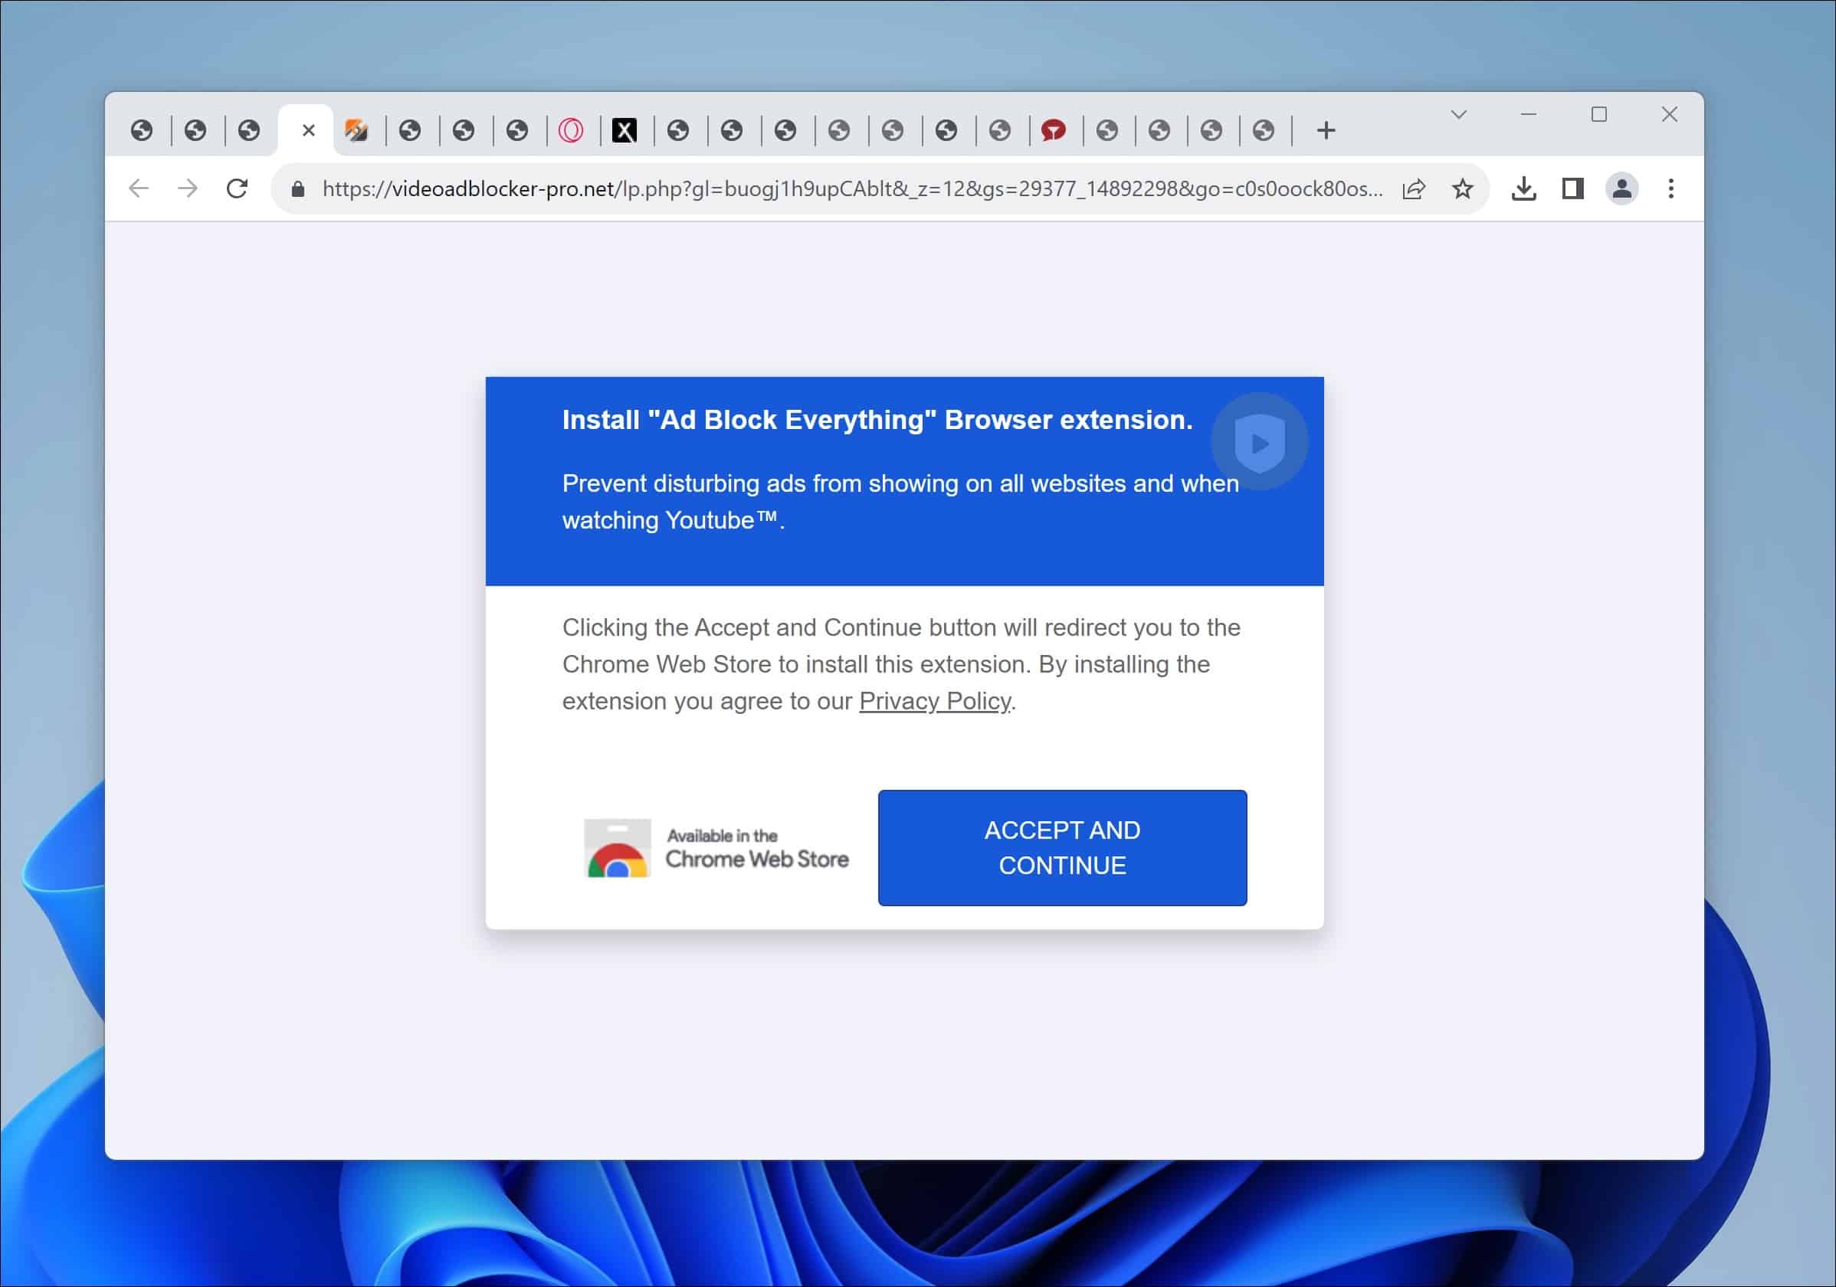Click the shield play icon in banner

coord(1260,441)
